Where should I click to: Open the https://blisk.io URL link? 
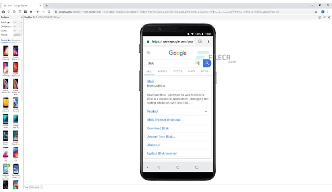coord(156,86)
